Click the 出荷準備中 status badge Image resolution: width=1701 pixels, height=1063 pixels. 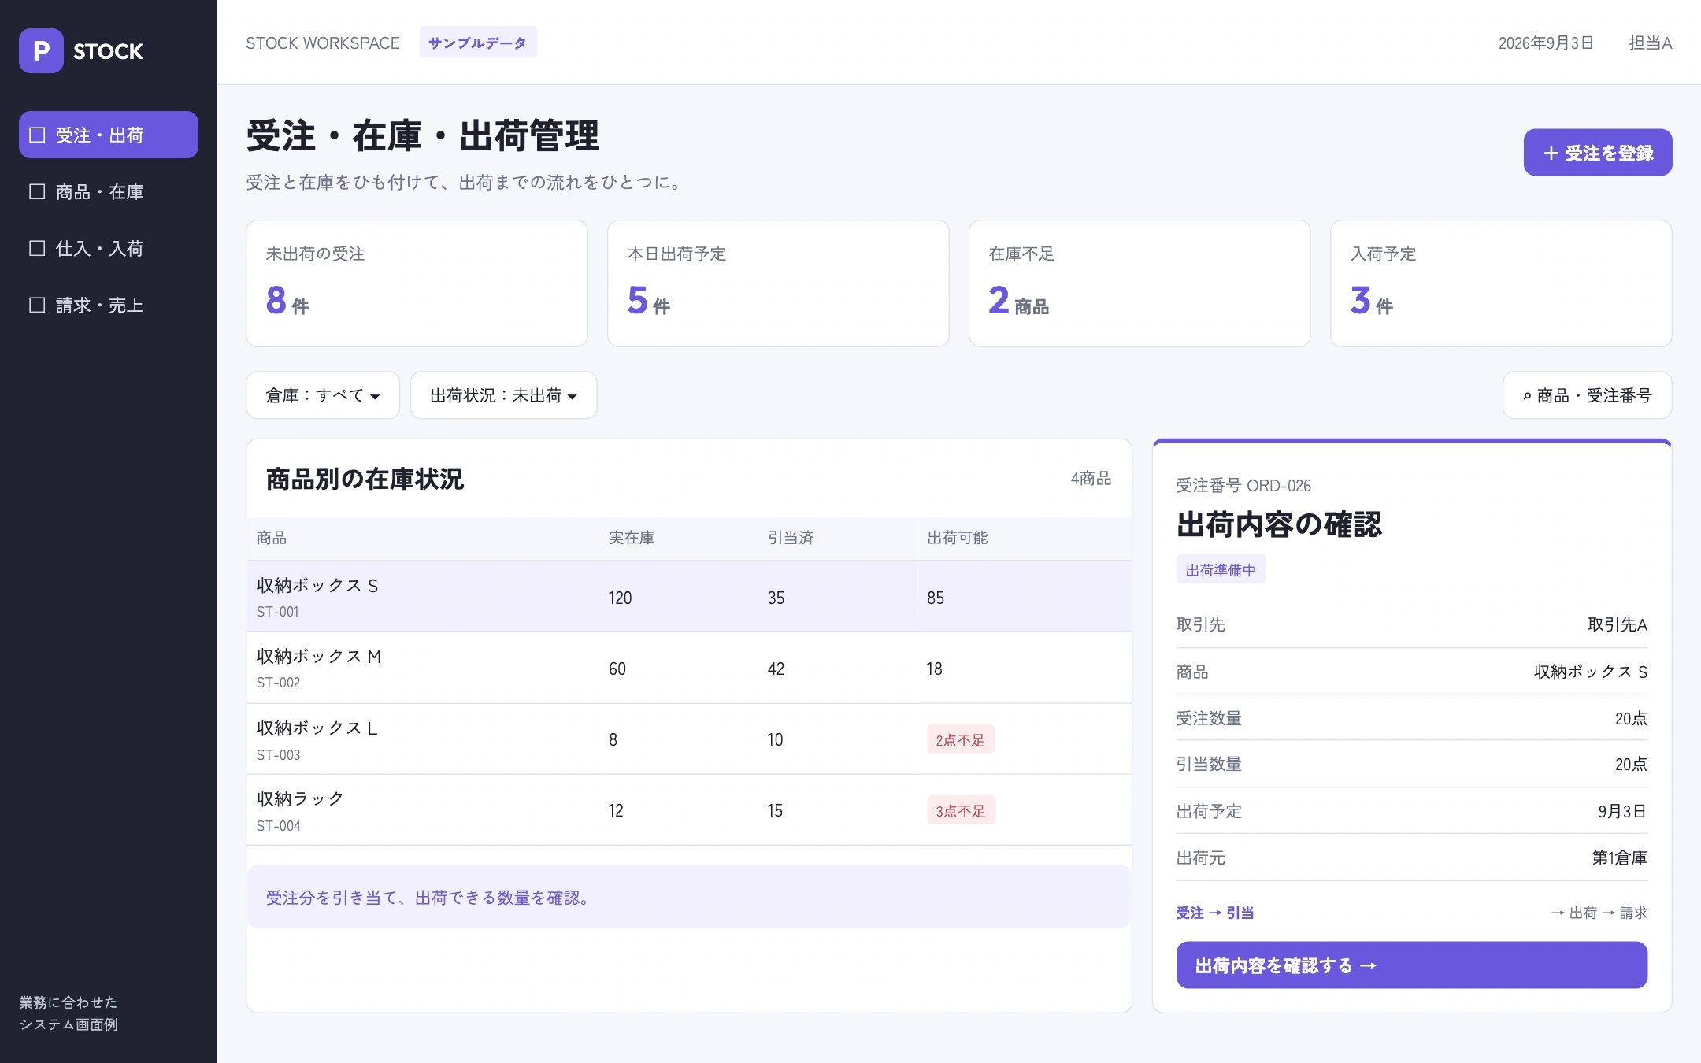coord(1221,569)
